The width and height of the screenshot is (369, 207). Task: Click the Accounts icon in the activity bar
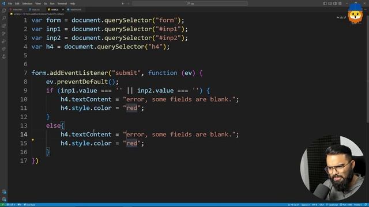(4, 191)
